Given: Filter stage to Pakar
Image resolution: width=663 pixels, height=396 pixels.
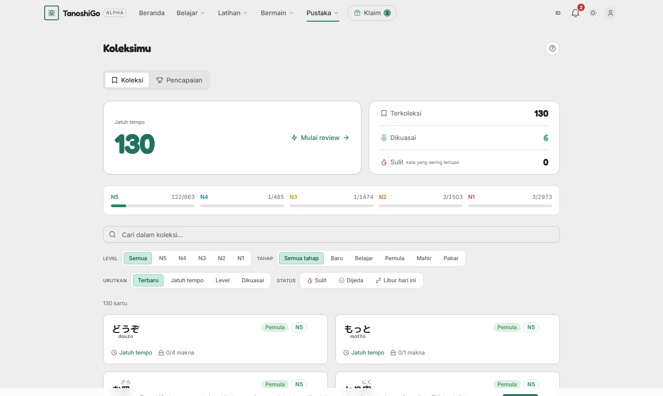Looking at the screenshot, I should point(451,258).
